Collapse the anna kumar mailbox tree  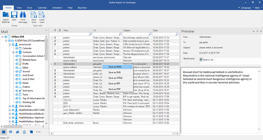(x=9, y=44)
